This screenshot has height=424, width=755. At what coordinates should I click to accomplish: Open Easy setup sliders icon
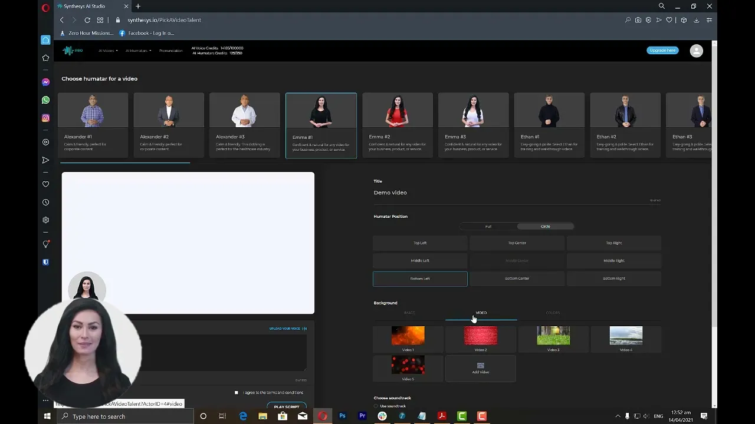click(x=709, y=20)
